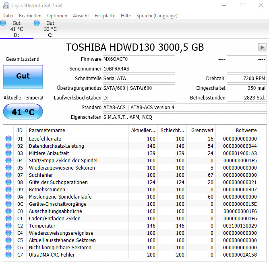Viewport: 269px width, 263px height.
Task: Select the D: drive status orb
Action: [x=3, y=23]
